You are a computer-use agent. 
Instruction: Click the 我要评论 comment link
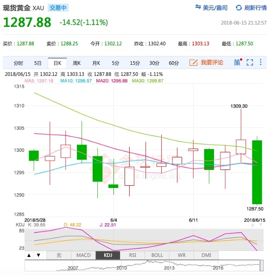[x=212, y=62]
